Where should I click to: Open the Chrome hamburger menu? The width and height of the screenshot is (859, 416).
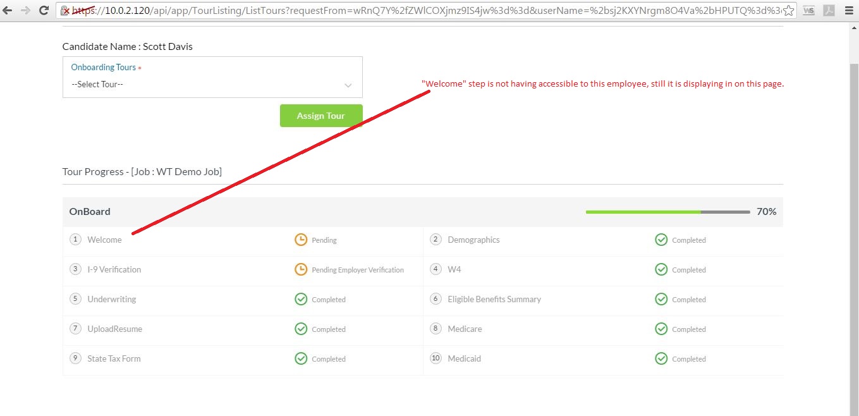848,10
